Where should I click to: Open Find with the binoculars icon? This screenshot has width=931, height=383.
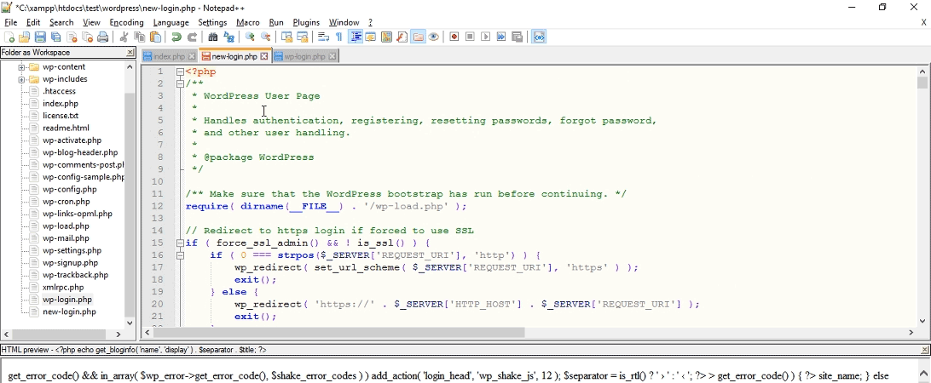click(213, 37)
